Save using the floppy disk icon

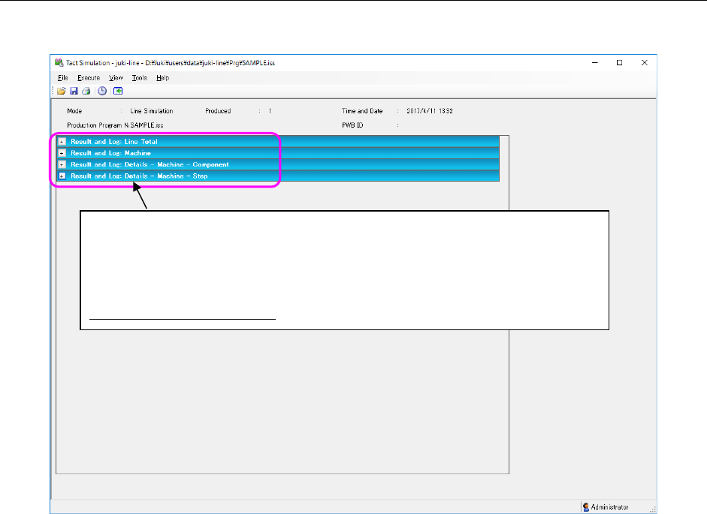coord(74,91)
